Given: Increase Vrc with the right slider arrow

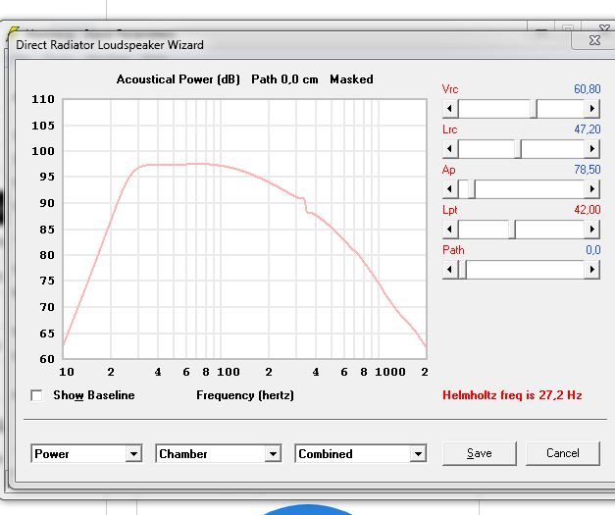Looking at the screenshot, I should 591,109.
